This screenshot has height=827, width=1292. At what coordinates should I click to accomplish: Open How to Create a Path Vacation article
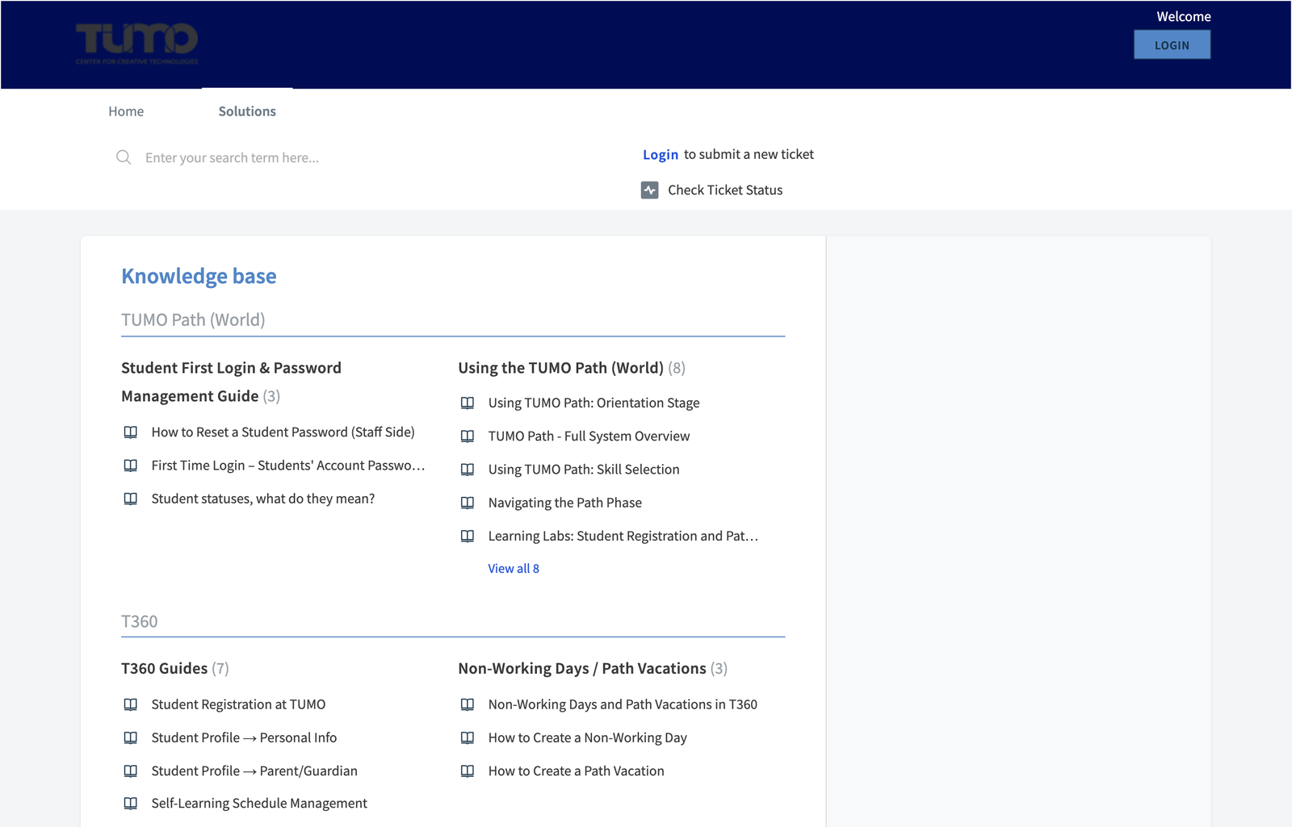(x=577, y=771)
